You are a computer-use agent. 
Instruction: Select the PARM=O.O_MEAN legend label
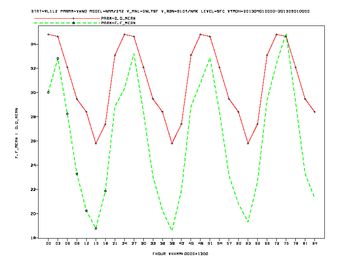(x=118, y=19)
